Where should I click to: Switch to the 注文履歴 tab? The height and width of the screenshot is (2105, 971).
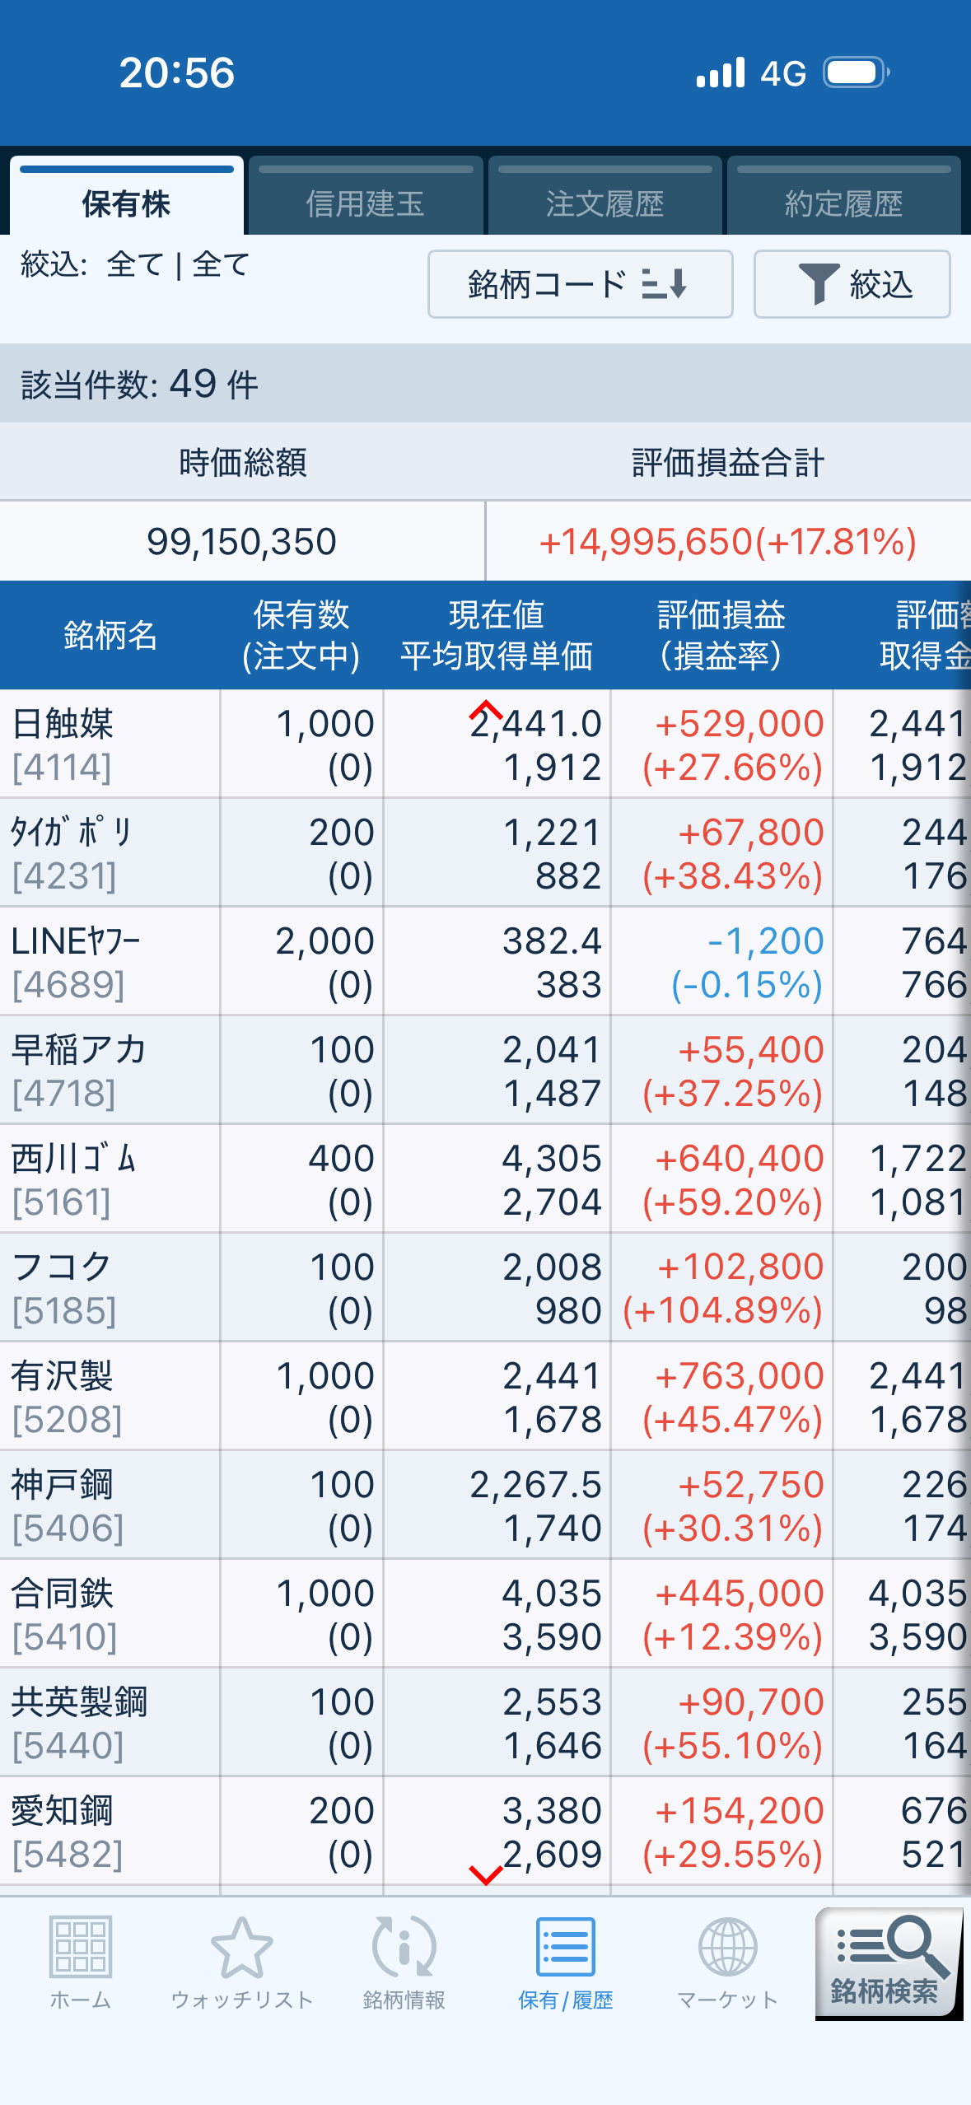[605, 203]
